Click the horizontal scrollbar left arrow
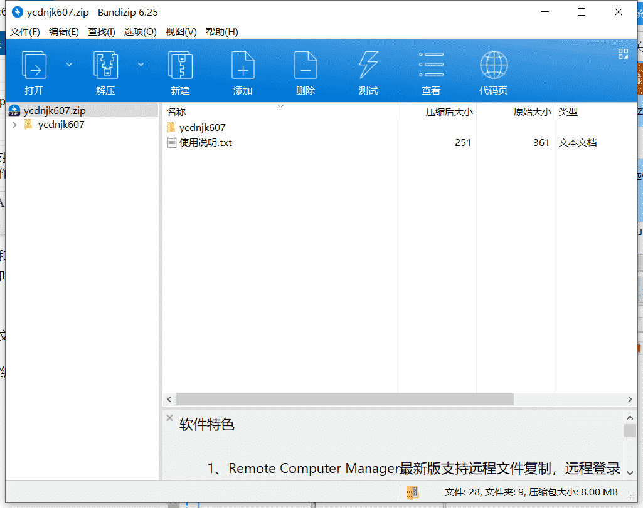Viewport: 643px width, 508px height. point(169,399)
